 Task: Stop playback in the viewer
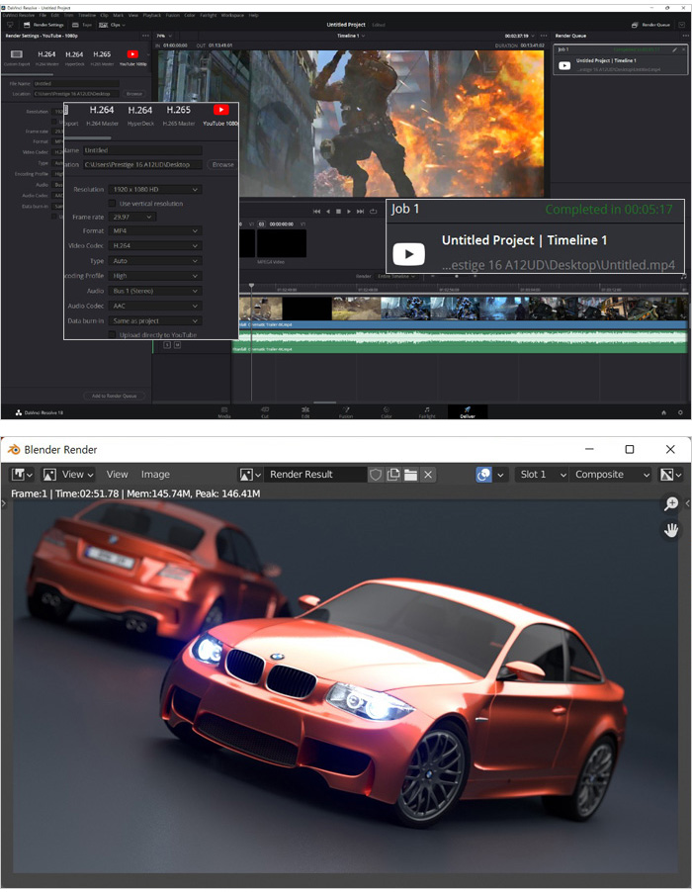338,211
